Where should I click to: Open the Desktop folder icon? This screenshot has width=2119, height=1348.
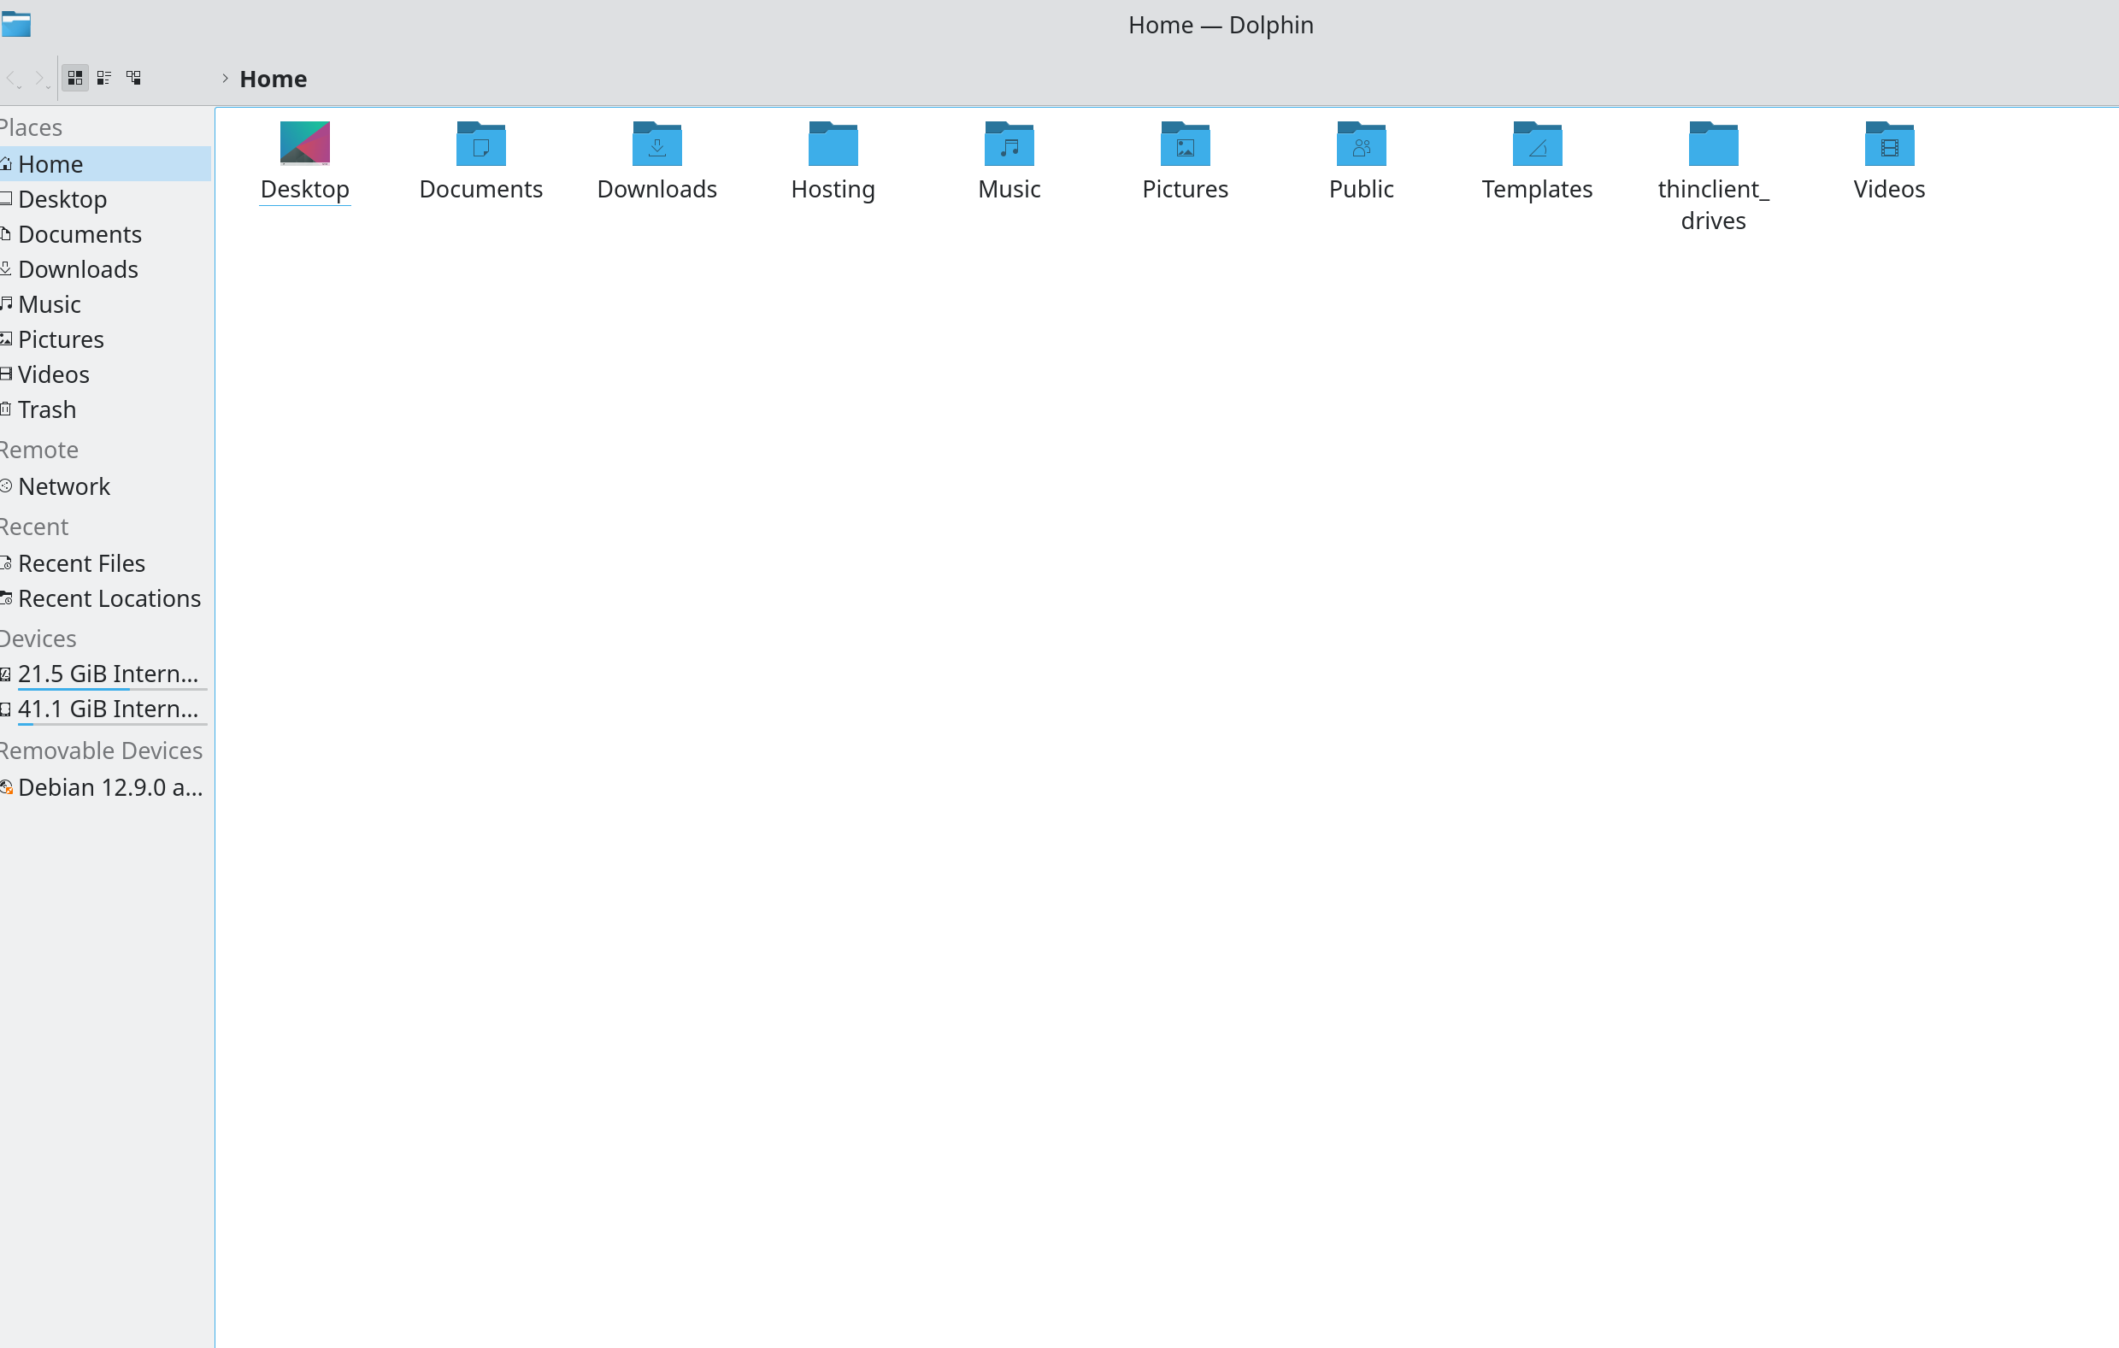click(304, 144)
